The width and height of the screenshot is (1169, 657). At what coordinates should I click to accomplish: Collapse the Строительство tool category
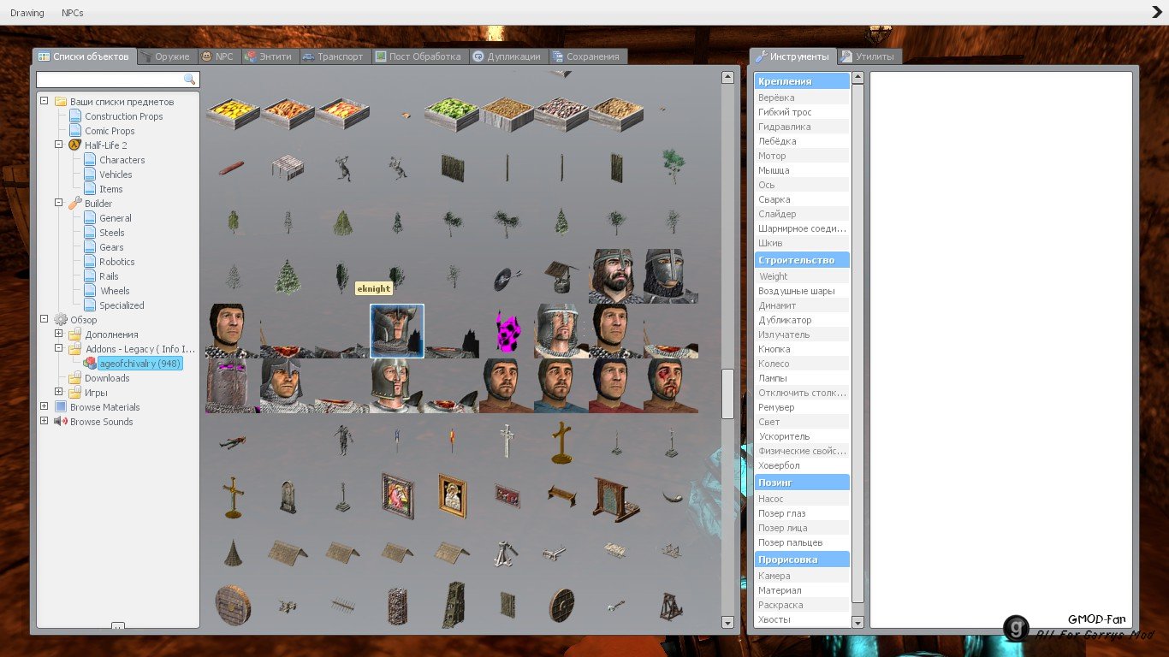802,259
